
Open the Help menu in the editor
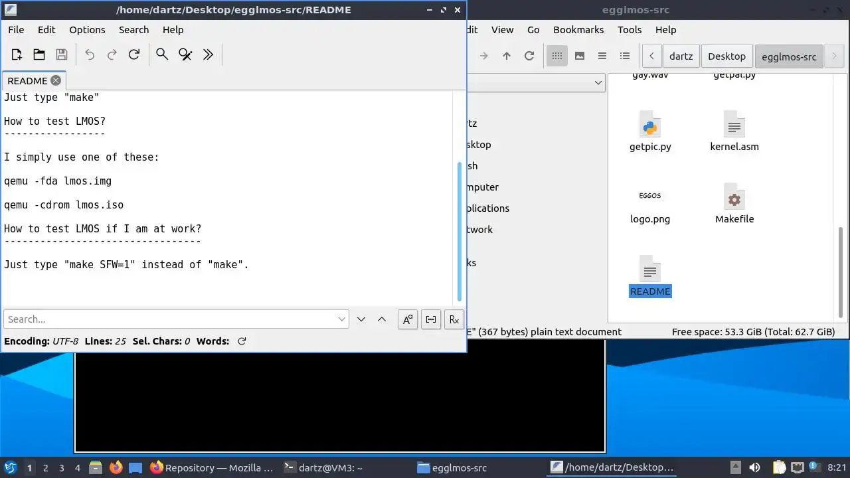(x=173, y=30)
